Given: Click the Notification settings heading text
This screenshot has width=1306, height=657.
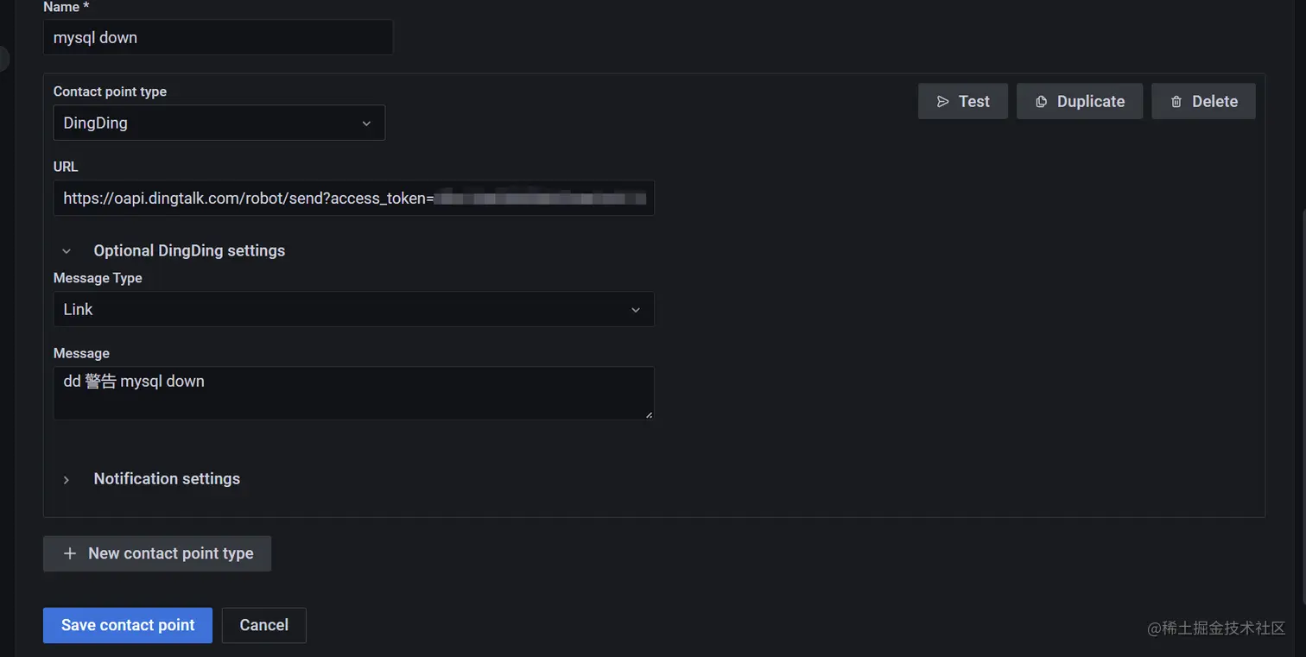Looking at the screenshot, I should pyautogui.click(x=167, y=478).
